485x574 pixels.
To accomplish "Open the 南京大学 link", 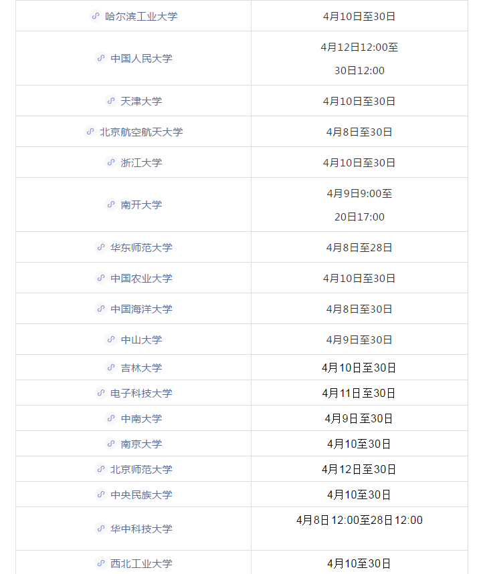I will (141, 444).
